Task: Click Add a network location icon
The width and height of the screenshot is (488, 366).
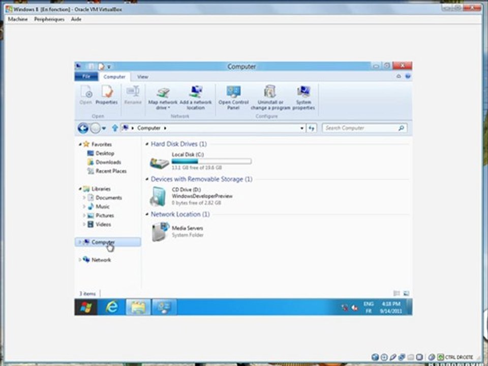Action: coord(196,98)
